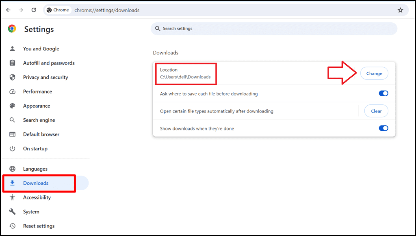This screenshot has height=236, width=416.
Task: Click the clipboard icon for Autofill and passwords
Action: tap(13, 63)
